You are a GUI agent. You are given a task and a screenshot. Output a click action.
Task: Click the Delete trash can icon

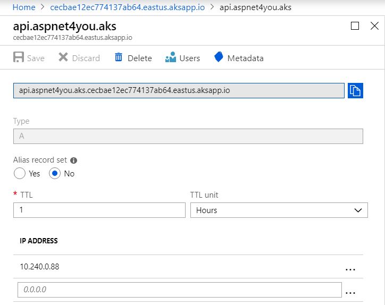pos(119,57)
